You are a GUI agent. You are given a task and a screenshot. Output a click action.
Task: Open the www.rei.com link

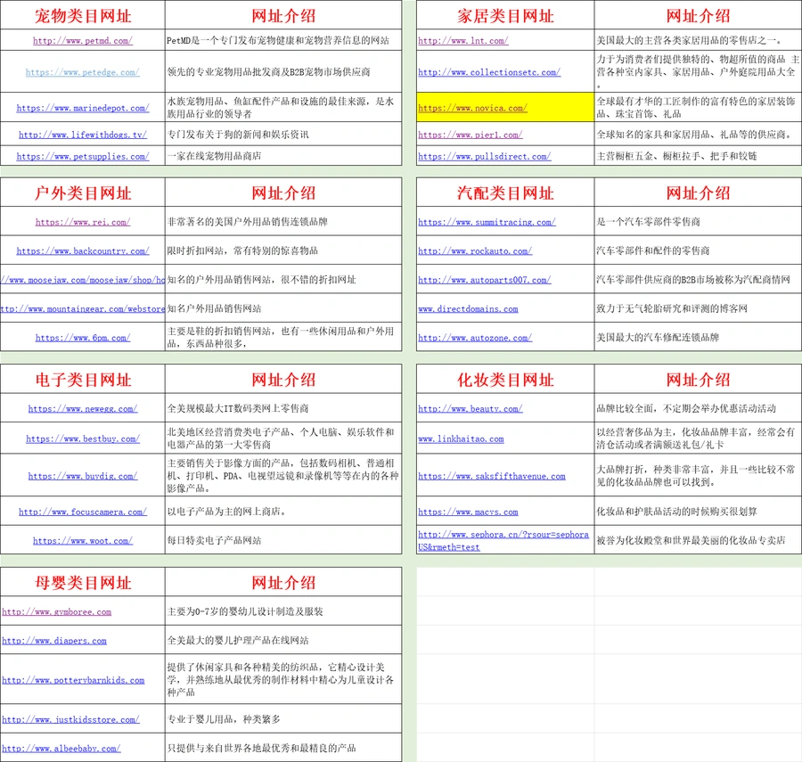82,222
